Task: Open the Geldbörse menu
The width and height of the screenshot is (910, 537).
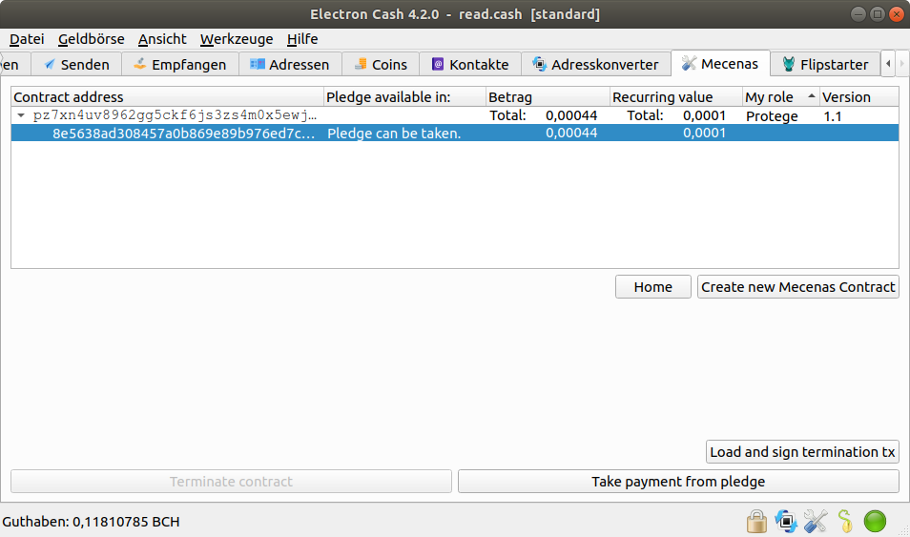Action: [x=92, y=39]
